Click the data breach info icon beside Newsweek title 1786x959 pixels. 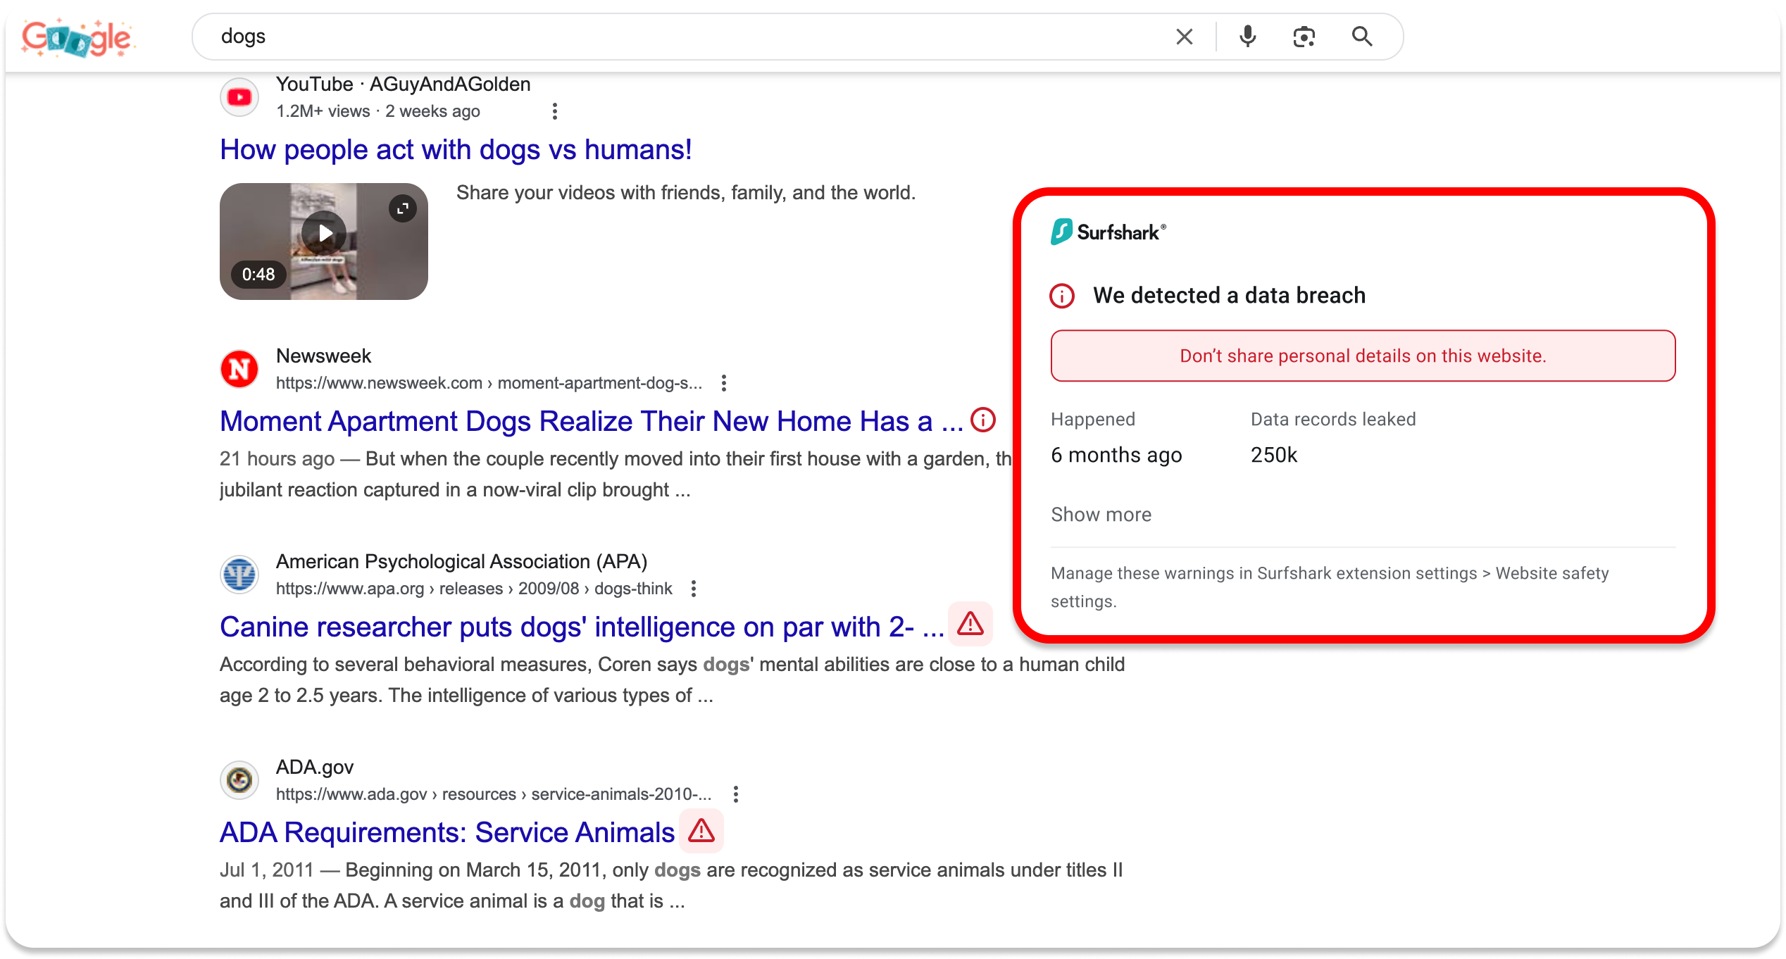tap(983, 420)
